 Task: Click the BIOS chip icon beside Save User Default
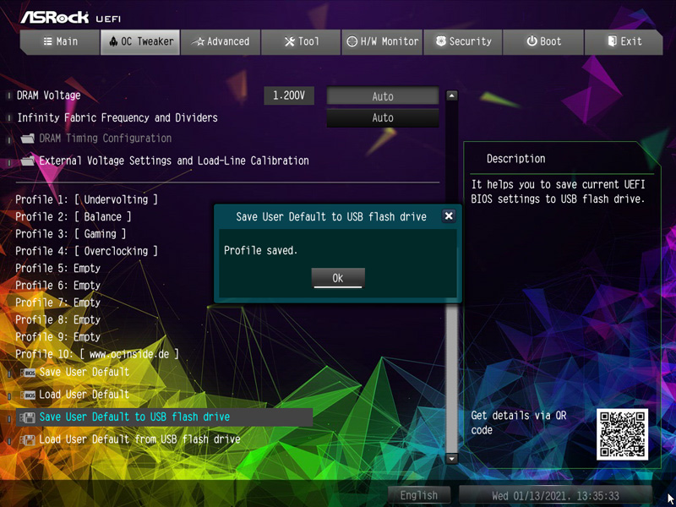28,373
